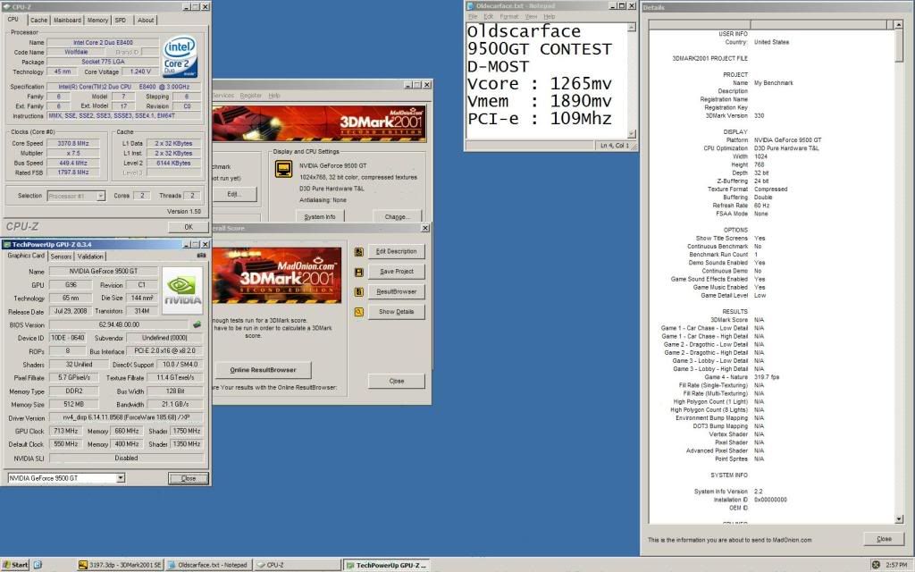Click OK in the CPU-Z window
This screenshot has height=572, width=915.
pos(188,227)
